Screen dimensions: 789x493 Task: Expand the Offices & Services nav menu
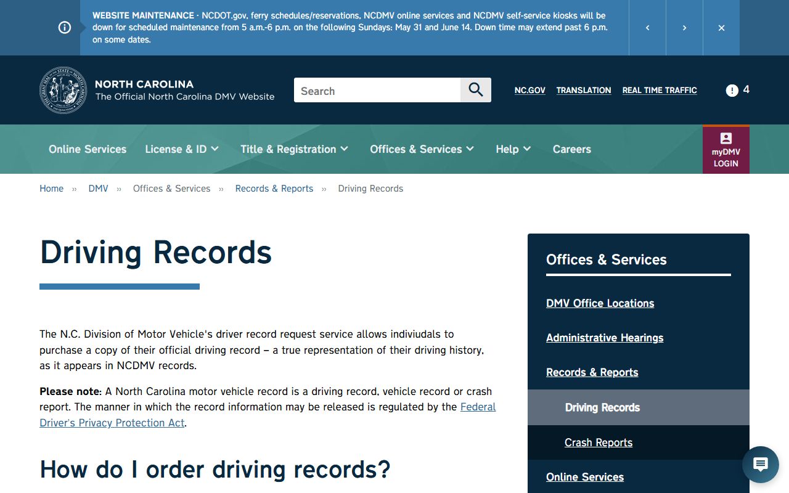(422, 149)
